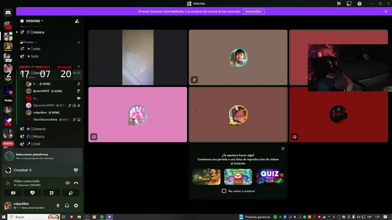This screenshot has width=392, height=220.
Task: Open Pepe frog server icon
Action: click(8, 25)
